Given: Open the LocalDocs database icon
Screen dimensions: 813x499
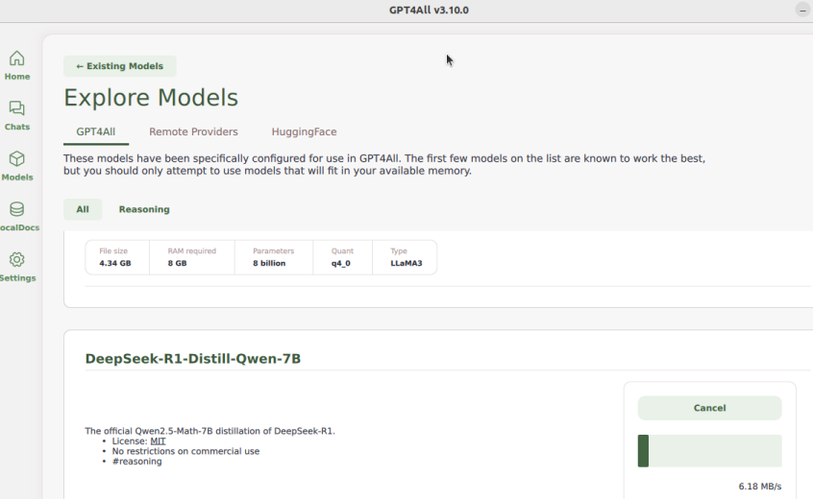Looking at the screenshot, I should pos(16,209).
